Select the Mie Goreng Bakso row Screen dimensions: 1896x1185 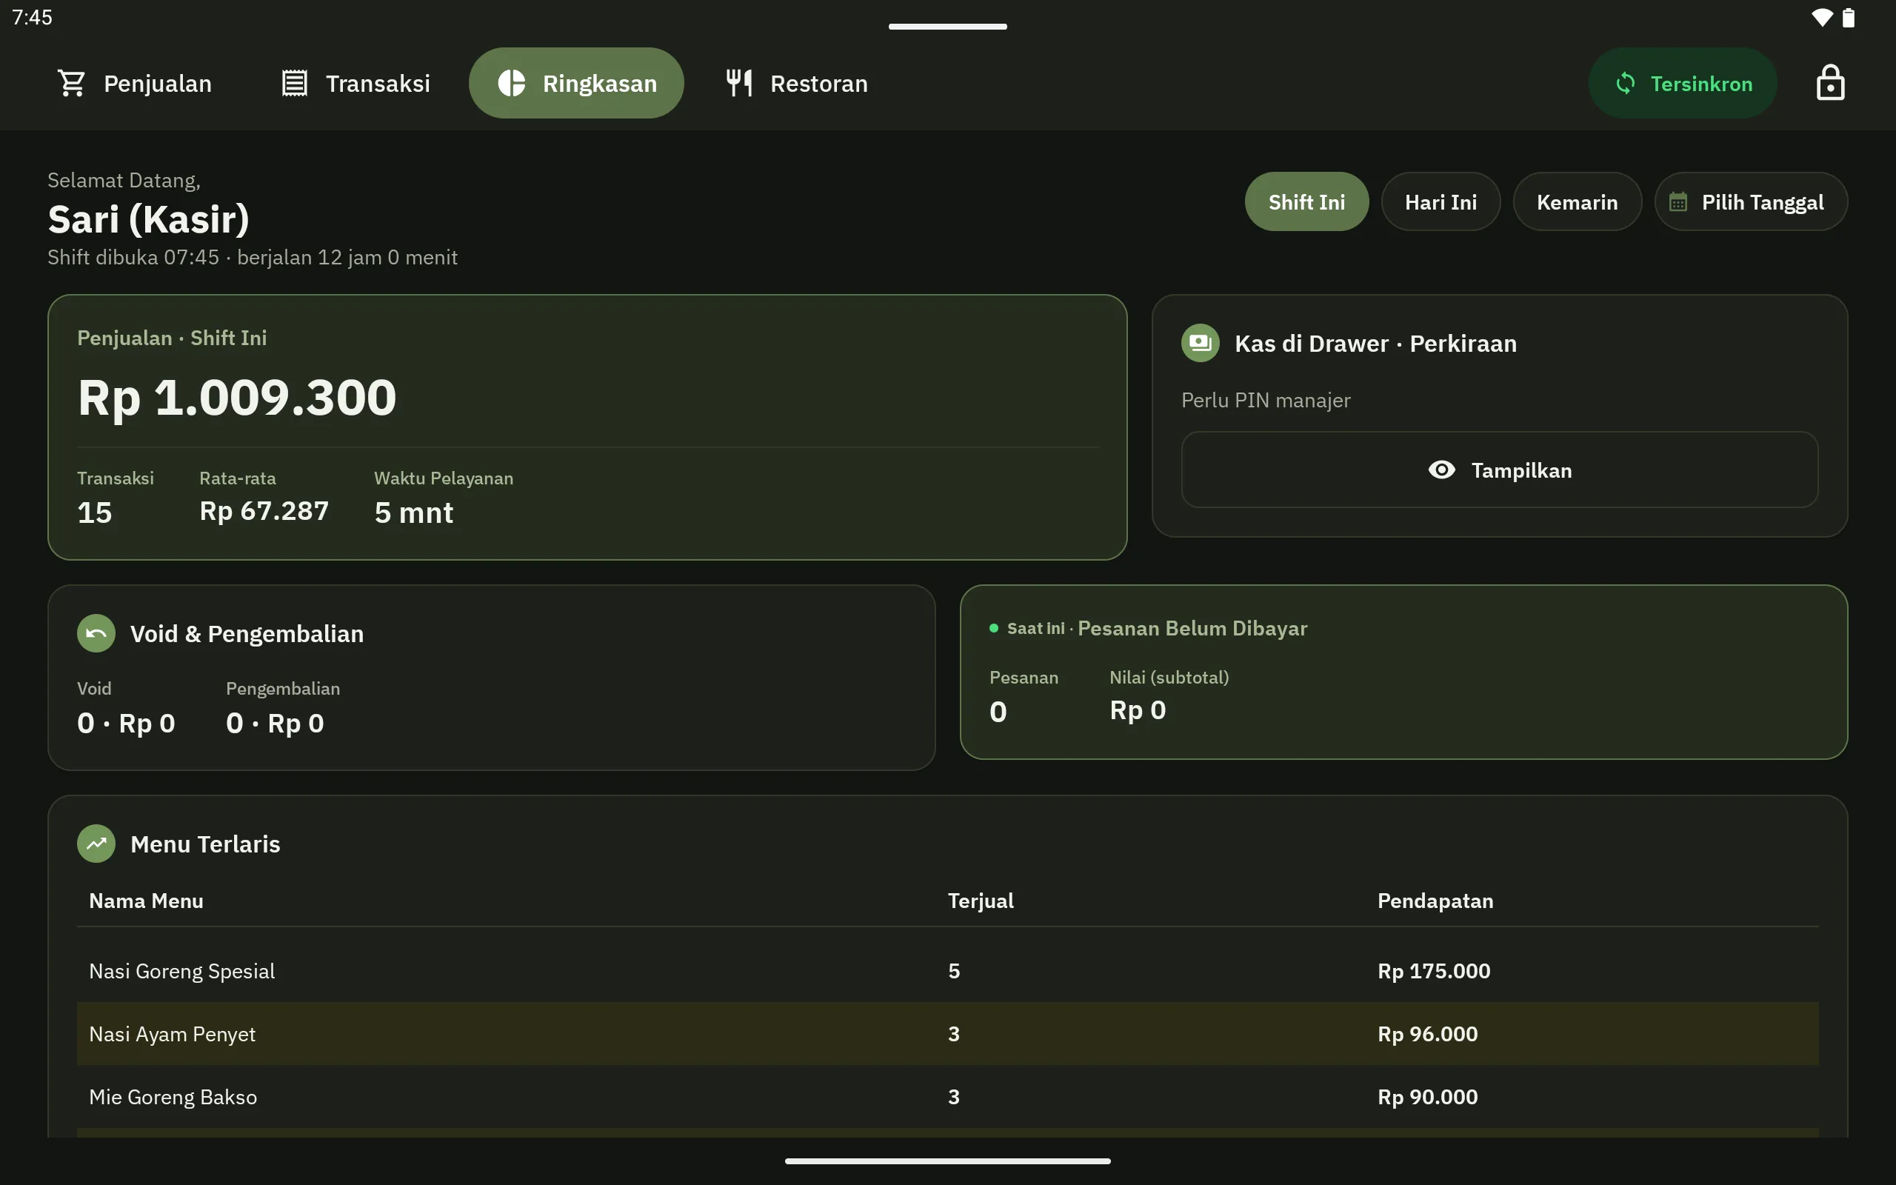point(947,1096)
